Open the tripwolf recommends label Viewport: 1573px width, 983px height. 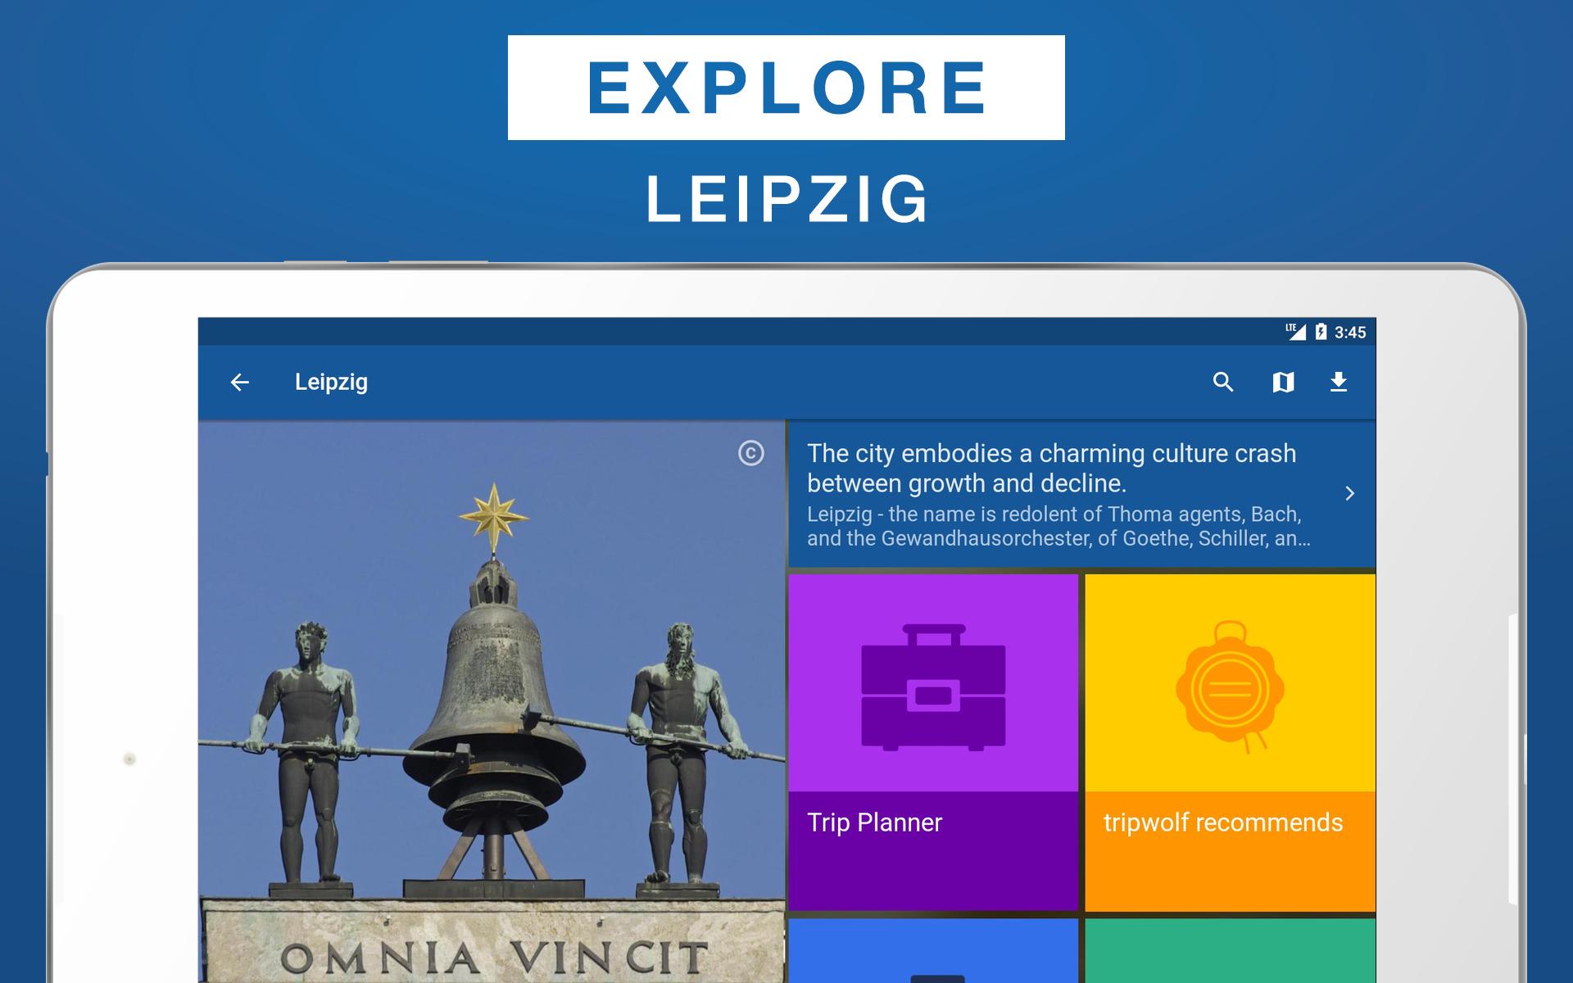point(1223,822)
